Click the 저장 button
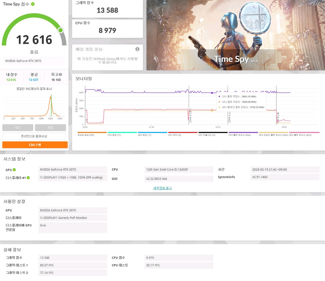Screen dimensions: 325x281 point(50,127)
